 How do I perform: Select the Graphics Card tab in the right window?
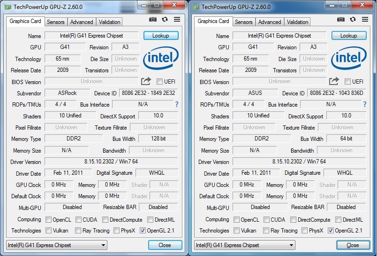[x=213, y=21]
